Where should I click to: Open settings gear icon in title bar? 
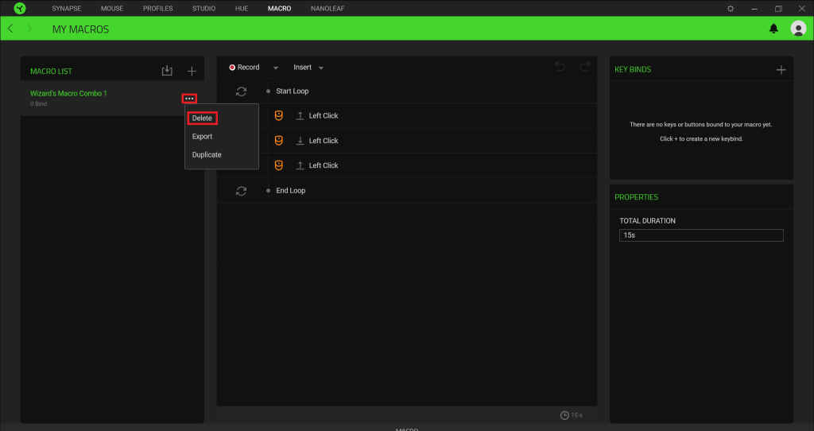[x=731, y=8]
